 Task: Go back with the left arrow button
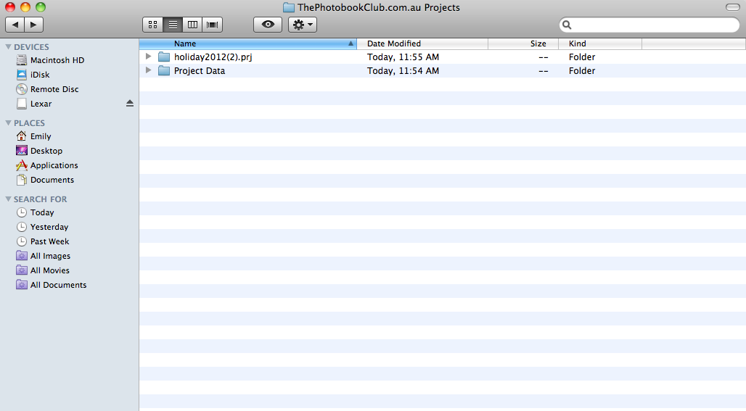tap(15, 25)
